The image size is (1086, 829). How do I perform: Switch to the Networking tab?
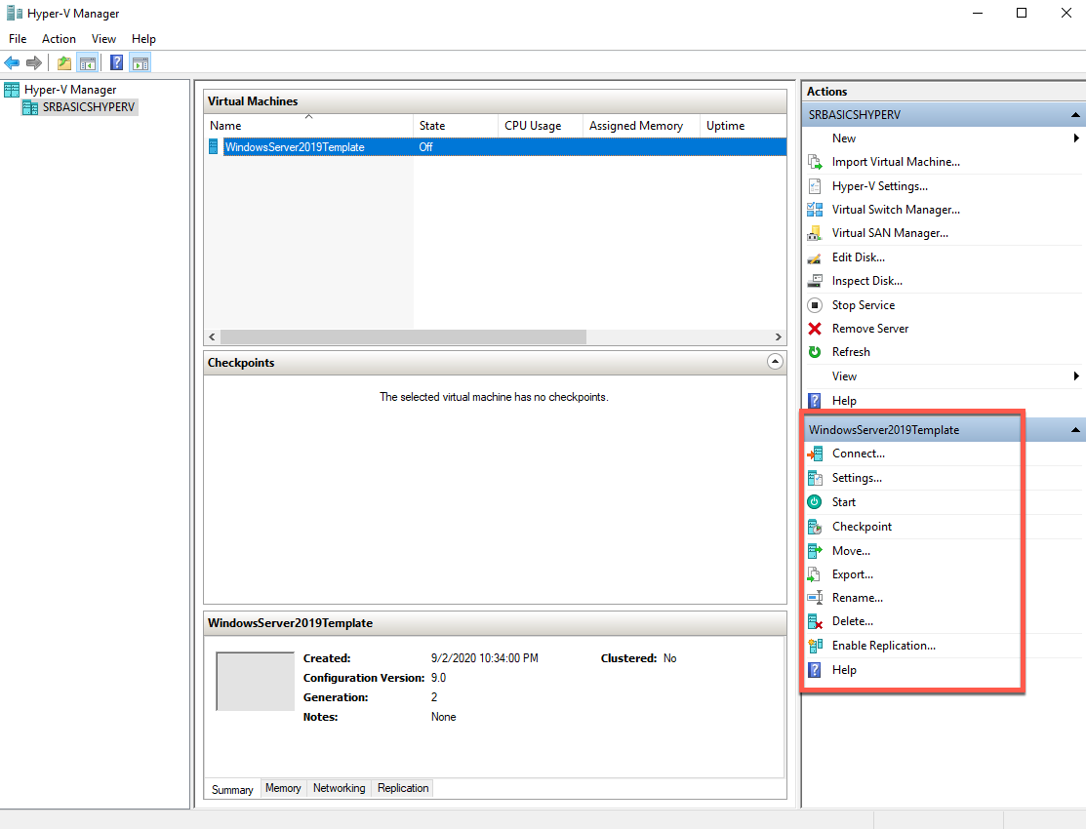pos(339,788)
